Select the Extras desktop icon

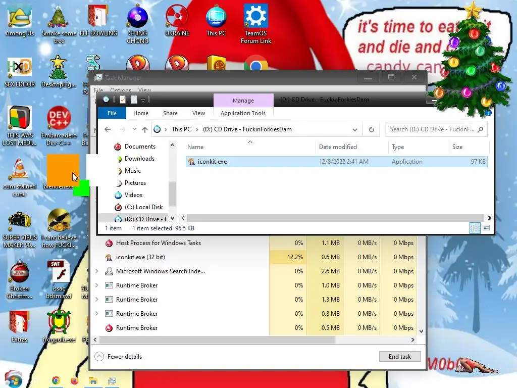(x=20, y=327)
